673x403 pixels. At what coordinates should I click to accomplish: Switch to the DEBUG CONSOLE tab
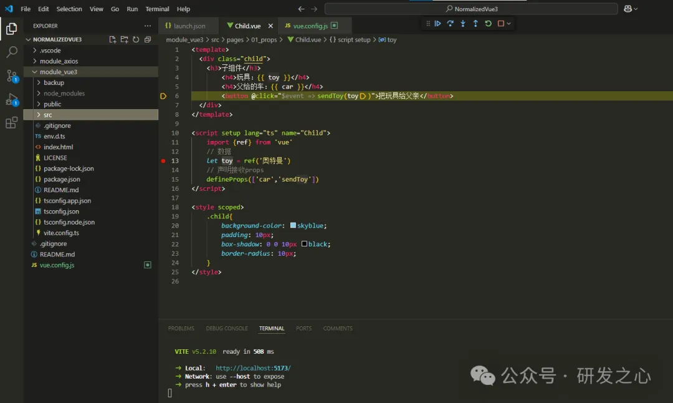227,328
